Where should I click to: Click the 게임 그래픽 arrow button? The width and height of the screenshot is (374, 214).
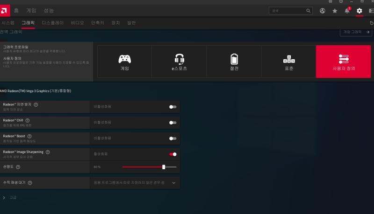[x=356, y=32]
